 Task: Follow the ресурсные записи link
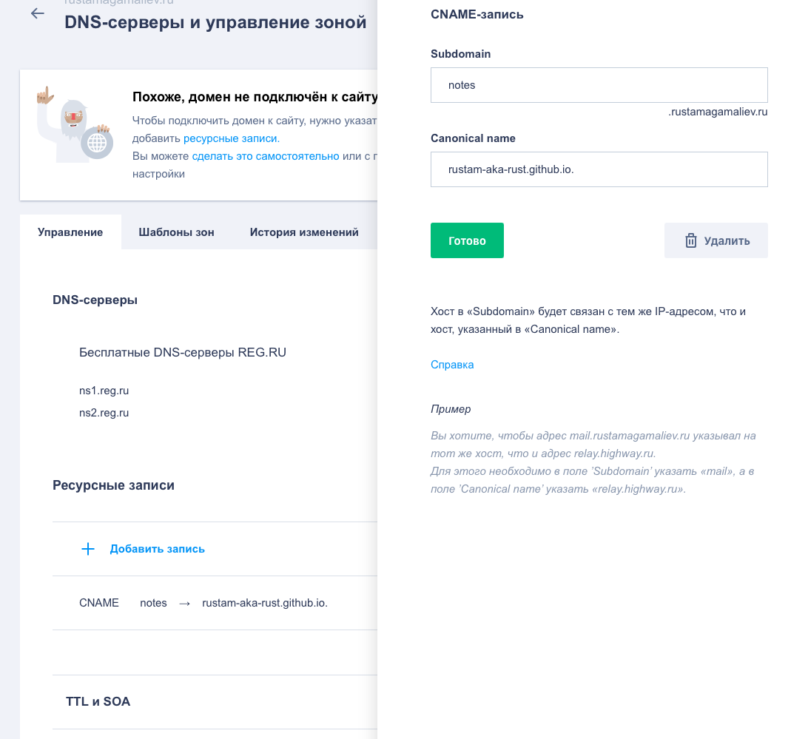(x=231, y=138)
